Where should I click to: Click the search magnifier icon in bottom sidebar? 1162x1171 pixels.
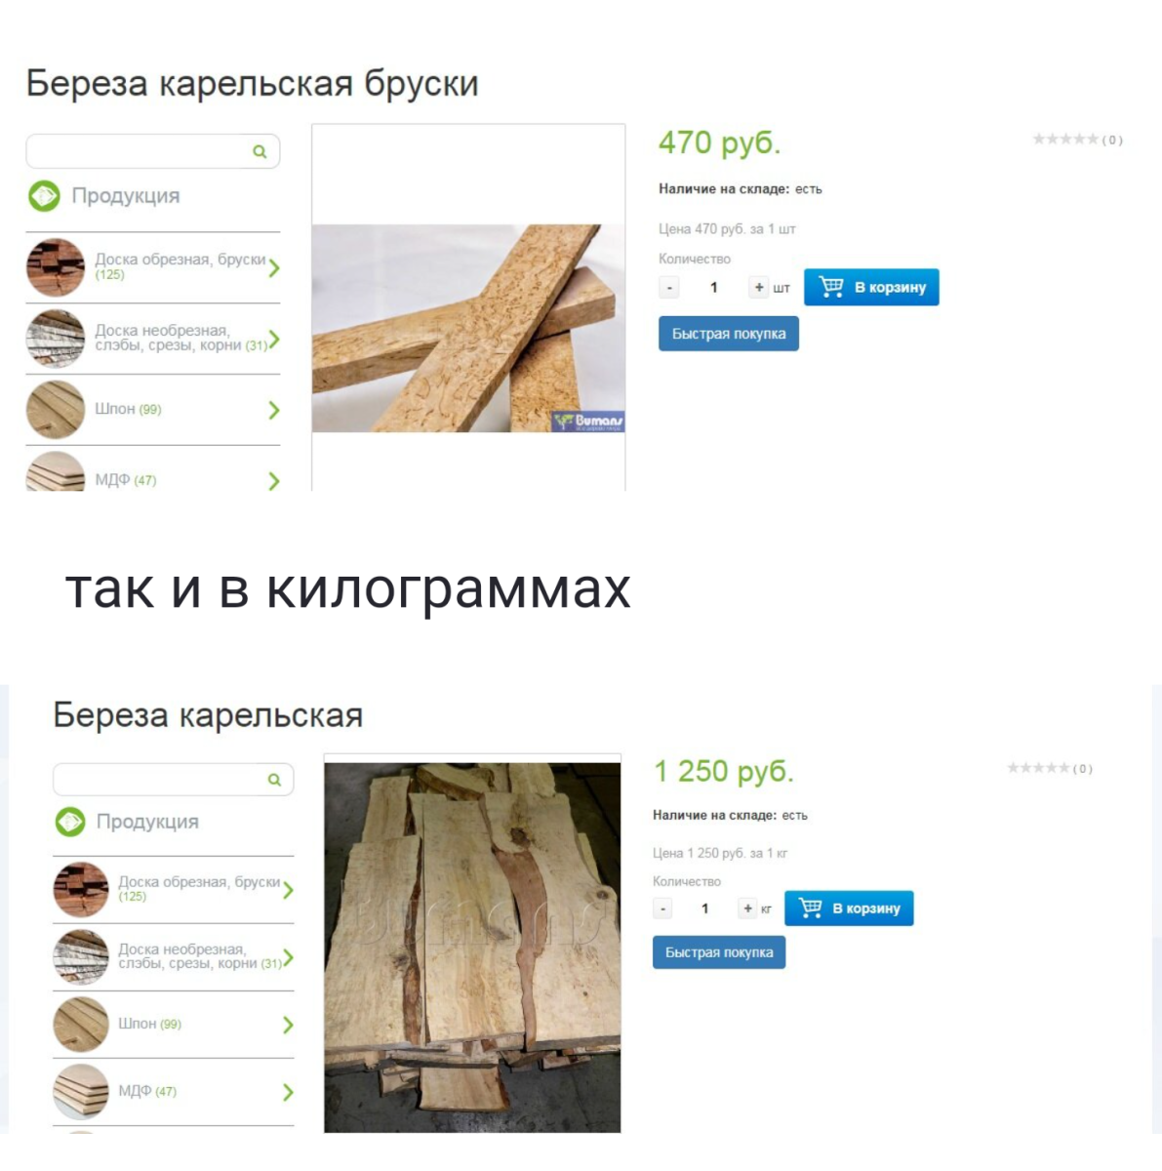click(x=274, y=780)
